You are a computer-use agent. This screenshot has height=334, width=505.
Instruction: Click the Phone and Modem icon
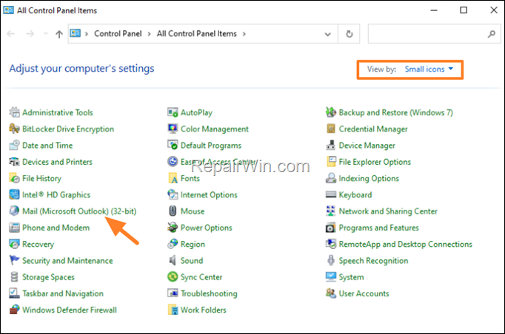click(14, 228)
